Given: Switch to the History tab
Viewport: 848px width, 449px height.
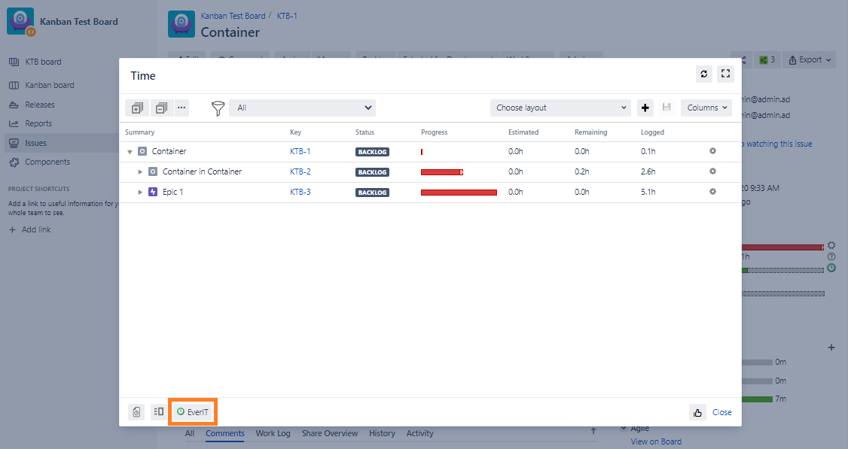Looking at the screenshot, I should click(x=382, y=433).
